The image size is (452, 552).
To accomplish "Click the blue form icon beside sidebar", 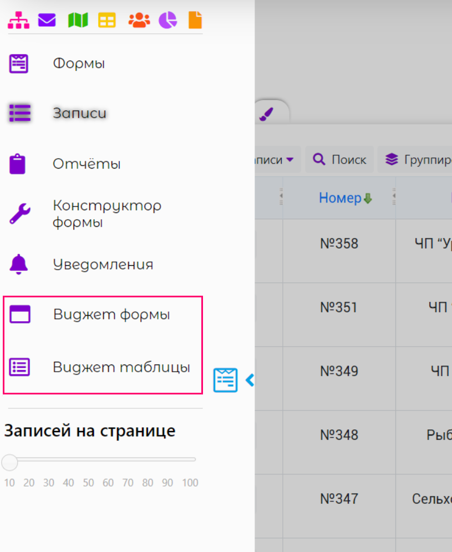I will (226, 380).
